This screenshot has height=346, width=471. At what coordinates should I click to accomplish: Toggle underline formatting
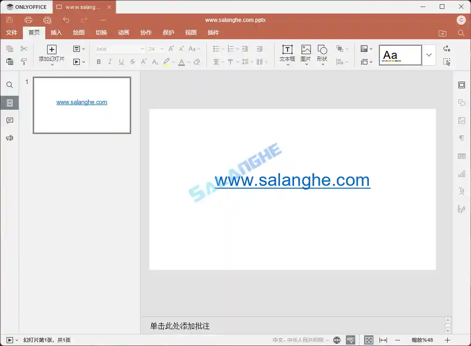(x=120, y=62)
